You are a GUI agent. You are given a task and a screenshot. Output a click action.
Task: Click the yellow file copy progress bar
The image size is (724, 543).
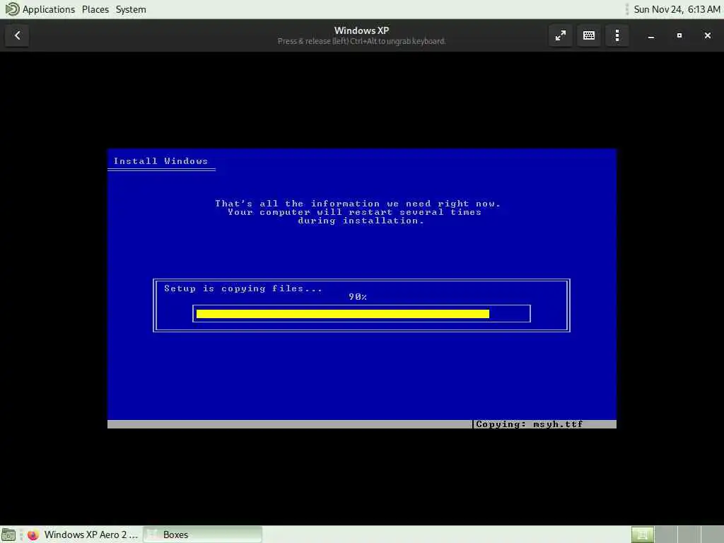pyautogui.click(x=343, y=314)
